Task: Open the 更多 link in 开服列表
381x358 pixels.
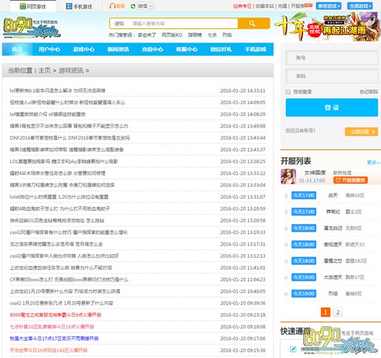Action: coord(371,162)
